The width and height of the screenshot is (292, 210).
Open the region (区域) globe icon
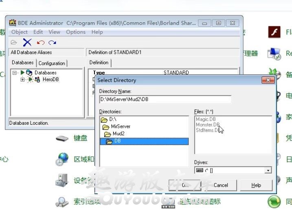click(x=63, y=159)
